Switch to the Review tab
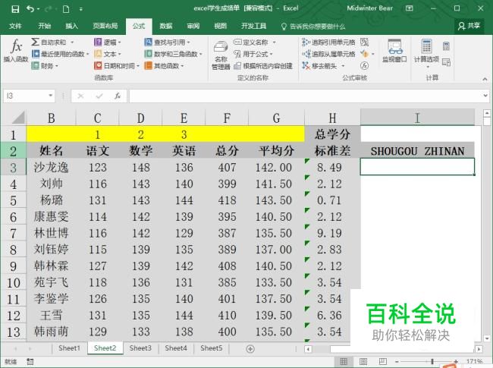This screenshot has height=368, width=493. [x=193, y=26]
